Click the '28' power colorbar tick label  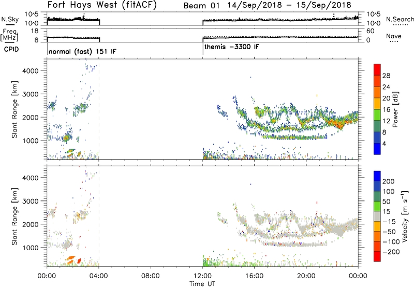coord(386,76)
